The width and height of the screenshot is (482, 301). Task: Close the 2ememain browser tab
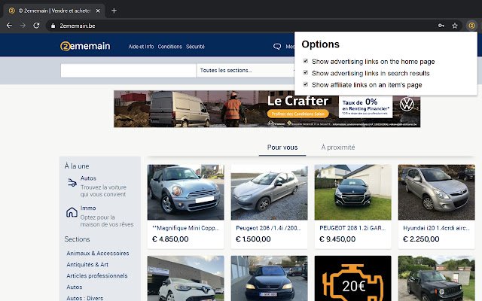tap(98, 11)
